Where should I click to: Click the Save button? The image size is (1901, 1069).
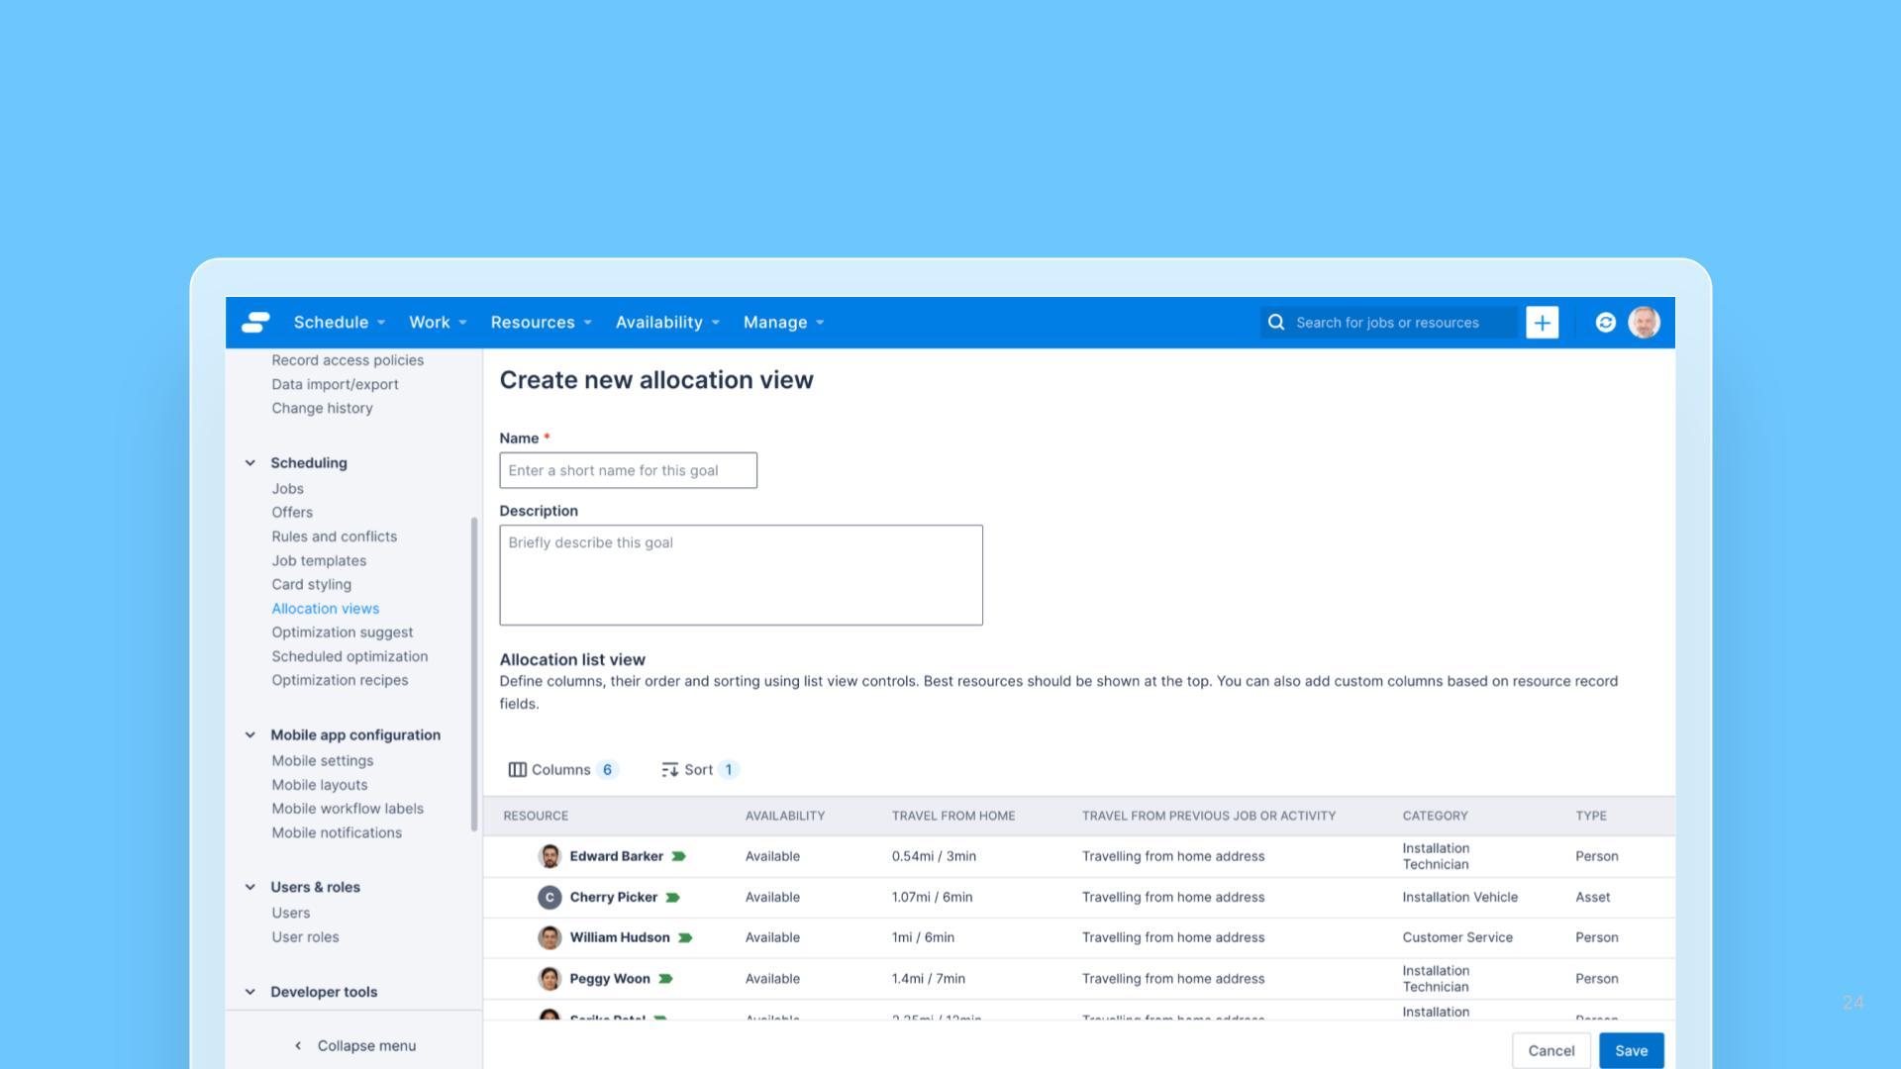pyautogui.click(x=1631, y=1051)
